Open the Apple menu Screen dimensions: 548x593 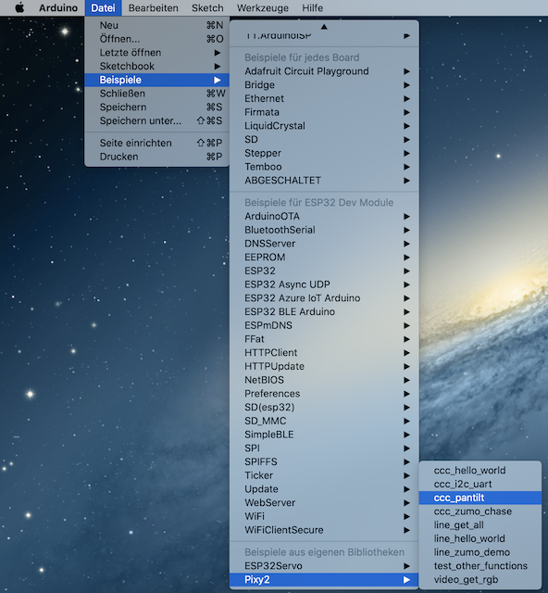pyautogui.click(x=19, y=7)
